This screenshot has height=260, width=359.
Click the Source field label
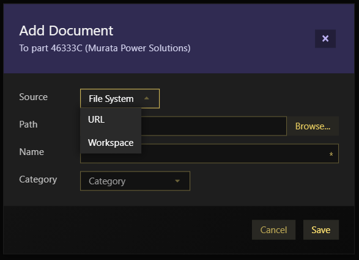[x=34, y=97]
